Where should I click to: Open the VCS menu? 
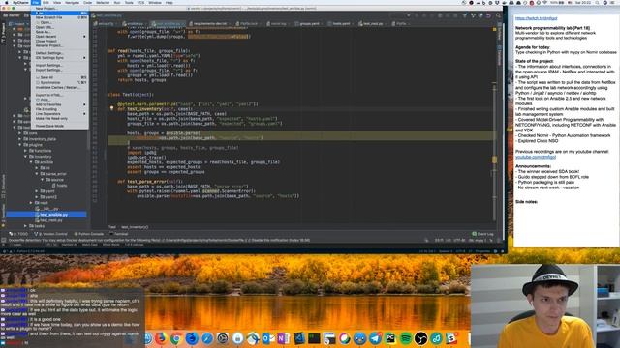click(x=140, y=2)
